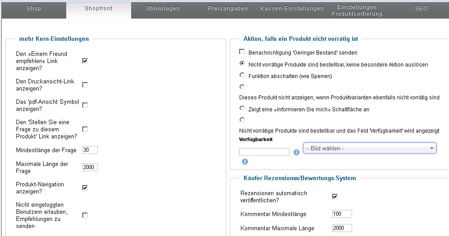Switch to the Stilvorlagen tab
Viewport: 449px width, 236px height.
coord(164,8)
